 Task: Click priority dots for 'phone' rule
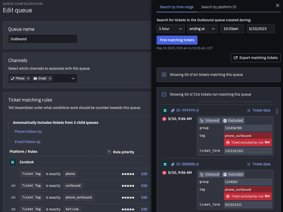(x=128, y=174)
